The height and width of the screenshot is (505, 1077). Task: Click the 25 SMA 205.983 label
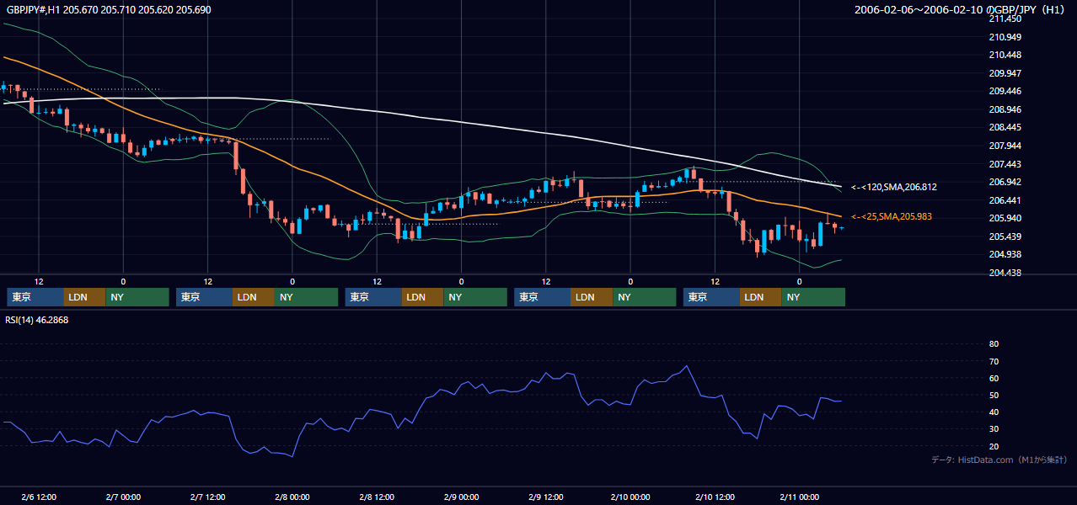pos(892,217)
